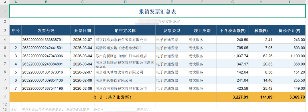
Task: Click seller 苏州高新区独山蛹庄日本料理店
Action: [125, 56]
